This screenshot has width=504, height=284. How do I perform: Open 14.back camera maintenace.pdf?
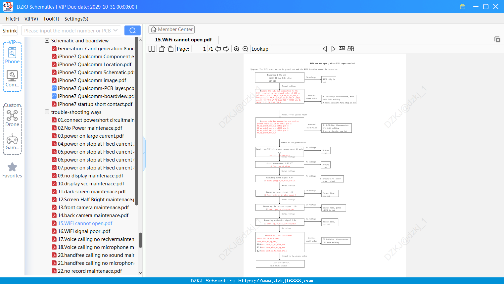tap(90, 215)
